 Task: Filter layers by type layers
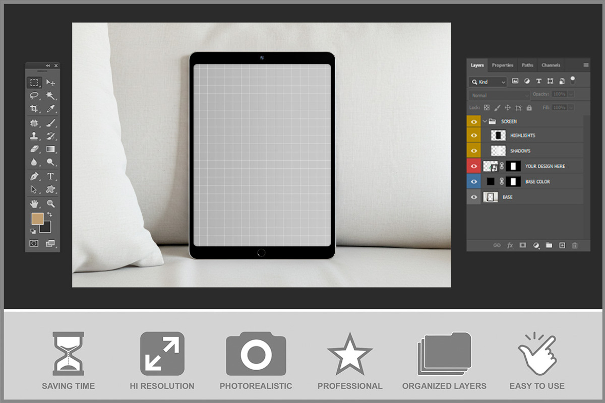point(538,81)
